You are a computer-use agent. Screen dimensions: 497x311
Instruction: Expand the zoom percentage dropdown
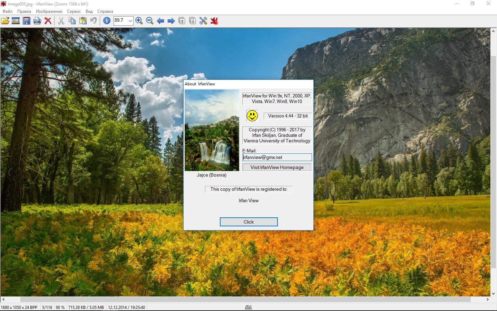pos(130,21)
